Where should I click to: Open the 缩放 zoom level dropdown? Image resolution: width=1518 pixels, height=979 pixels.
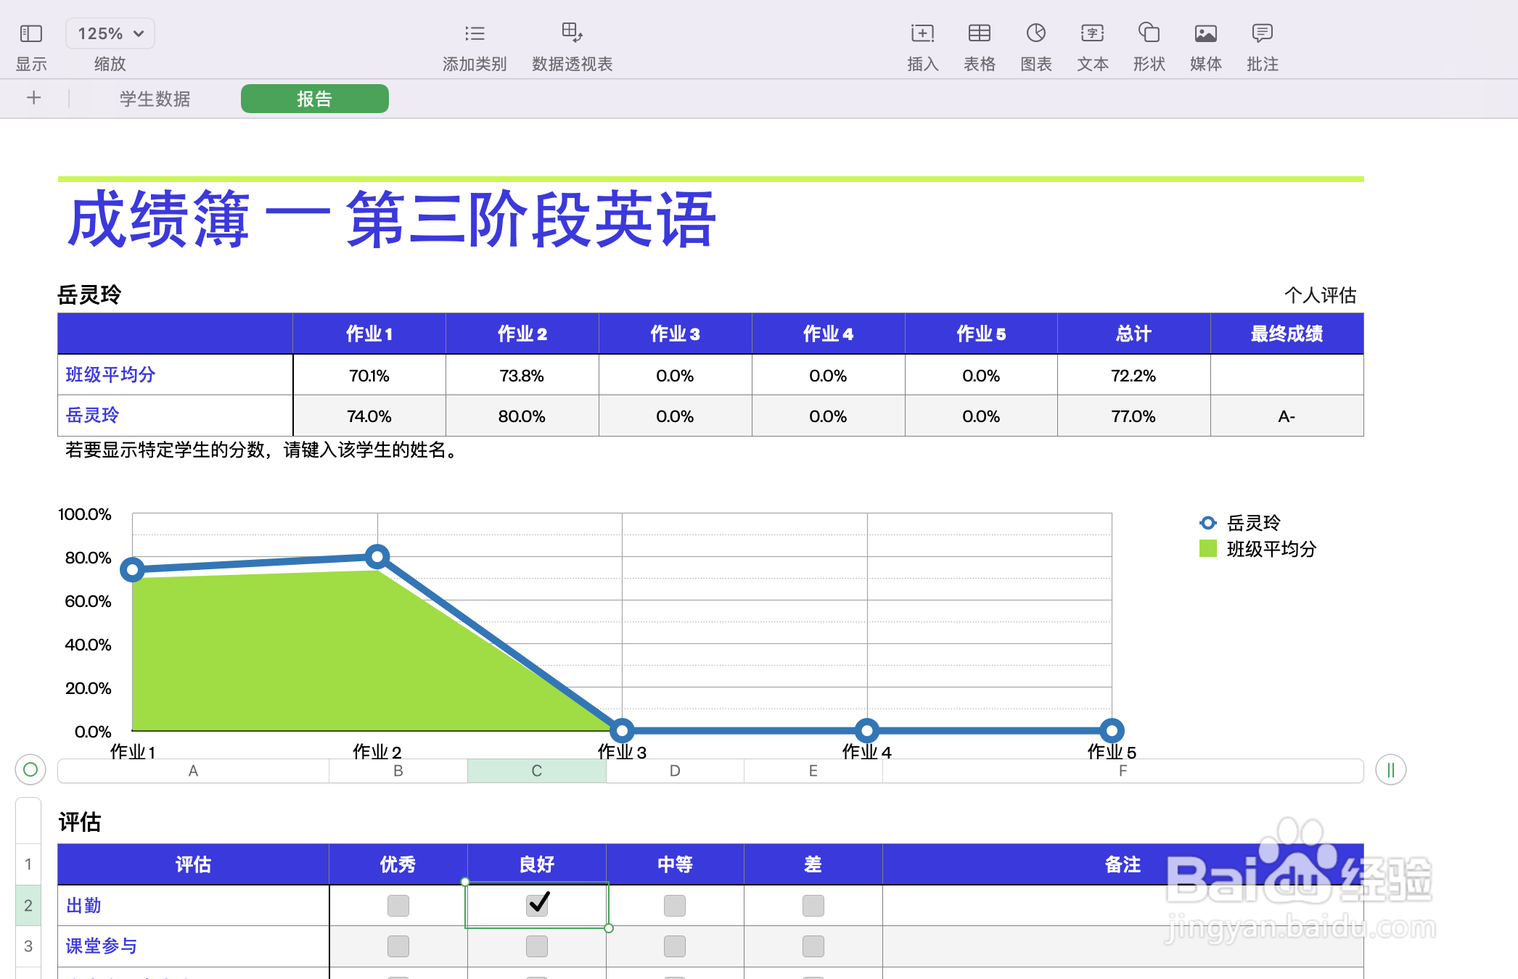(110, 33)
